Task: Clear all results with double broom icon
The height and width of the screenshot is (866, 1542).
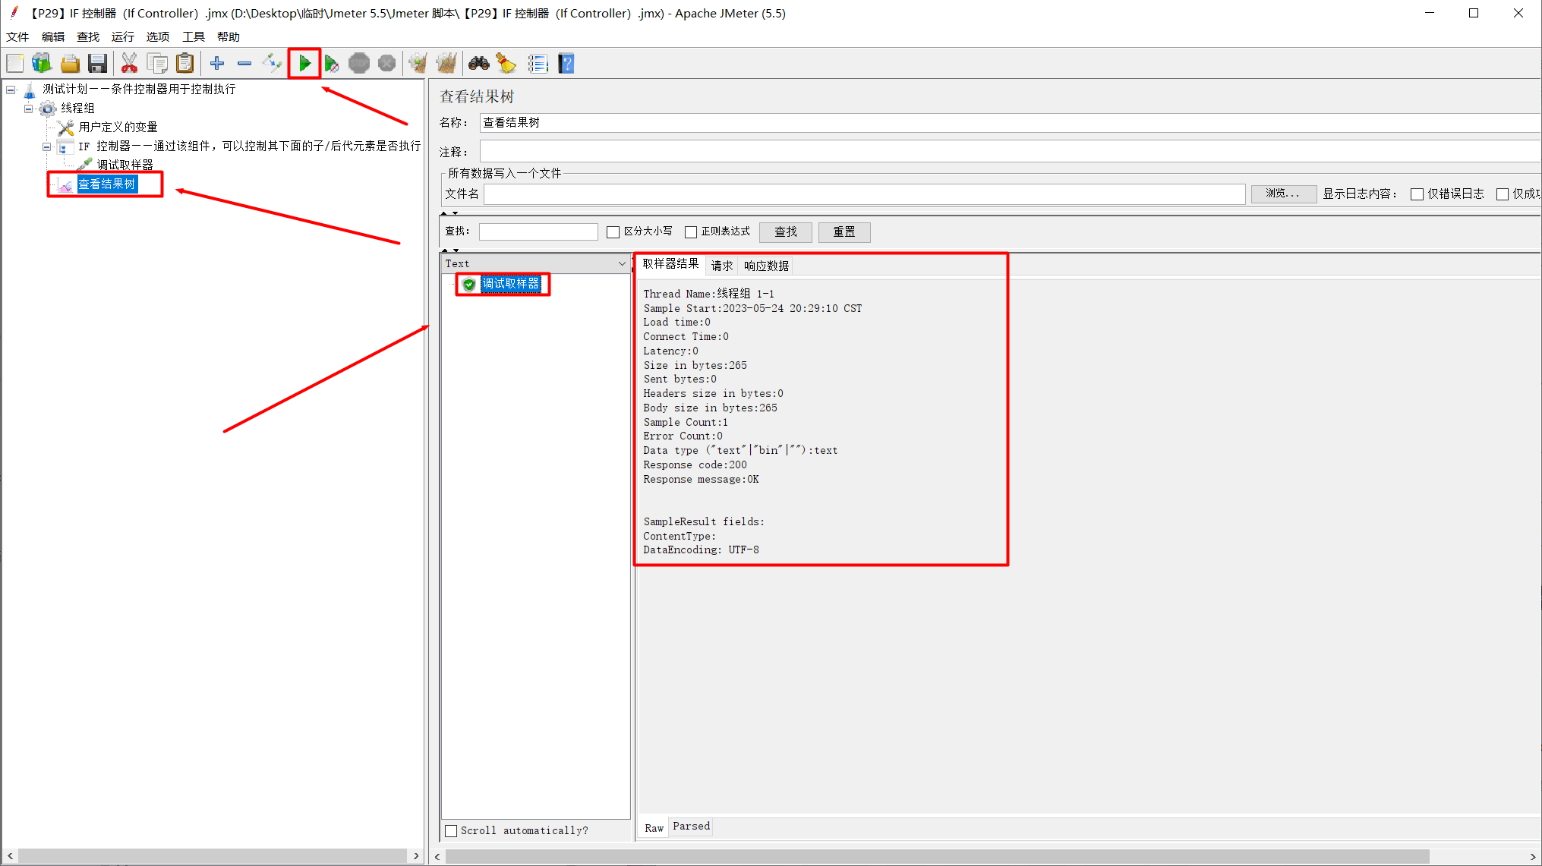Action: point(446,64)
